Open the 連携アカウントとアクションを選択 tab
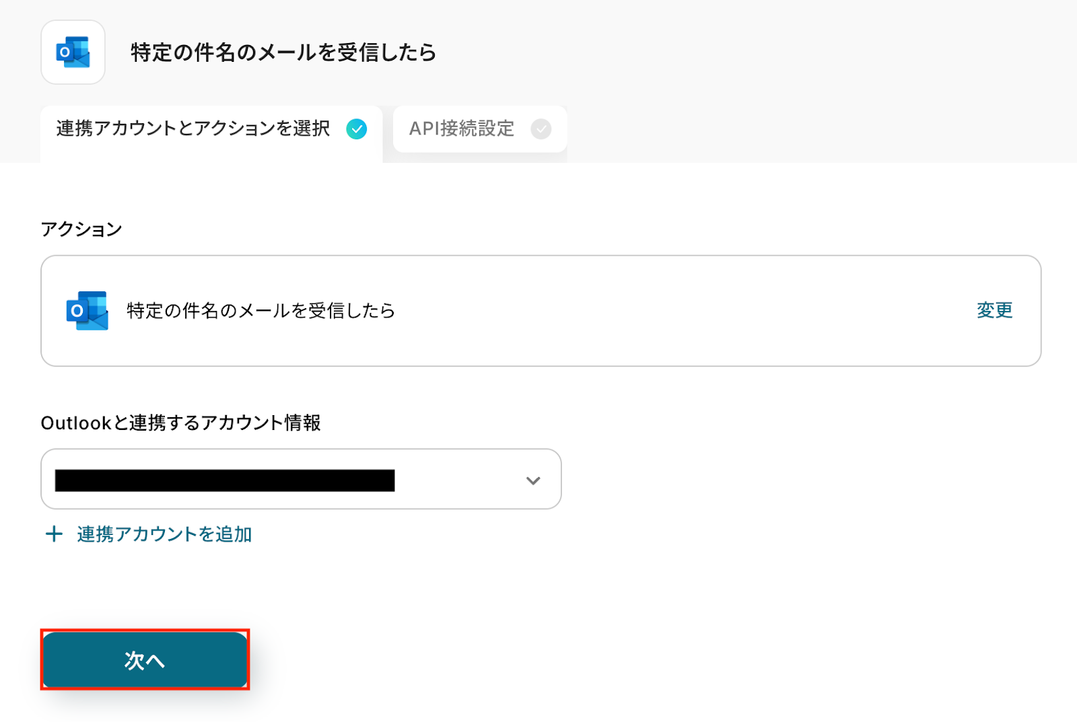Image resolution: width=1077 pixels, height=722 pixels. [193, 129]
